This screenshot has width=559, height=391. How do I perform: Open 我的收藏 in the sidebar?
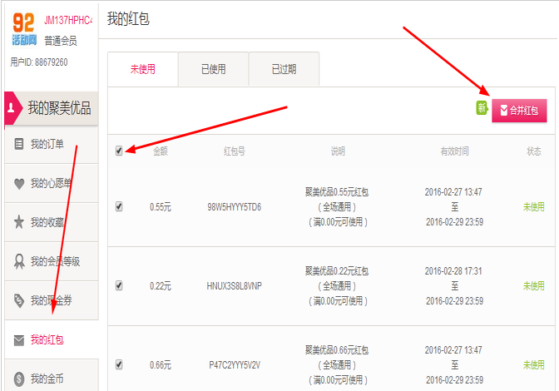click(52, 222)
